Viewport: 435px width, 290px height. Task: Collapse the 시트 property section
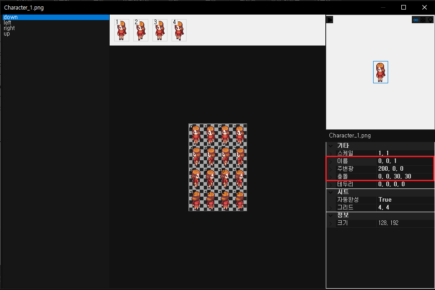331,192
